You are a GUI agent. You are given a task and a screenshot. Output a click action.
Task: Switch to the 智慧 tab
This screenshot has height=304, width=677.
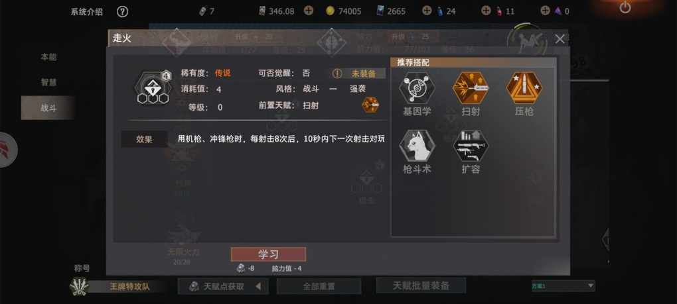point(48,82)
